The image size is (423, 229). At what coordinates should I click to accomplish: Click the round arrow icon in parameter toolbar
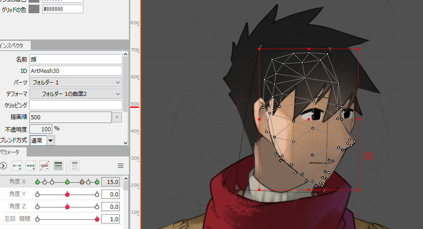pos(3,166)
